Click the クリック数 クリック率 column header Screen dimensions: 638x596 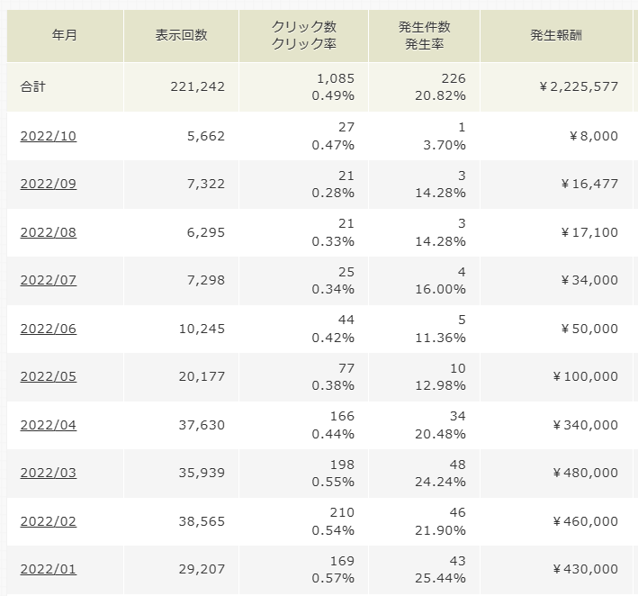coord(304,36)
